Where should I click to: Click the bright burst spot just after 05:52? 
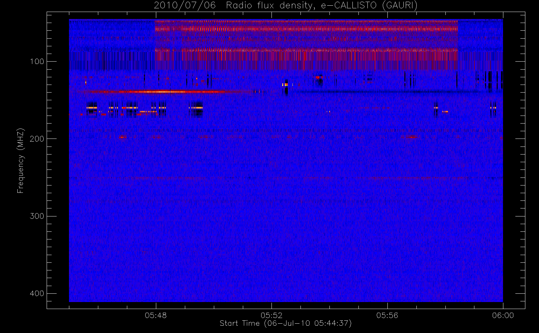pyautogui.click(x=286, y=85)
